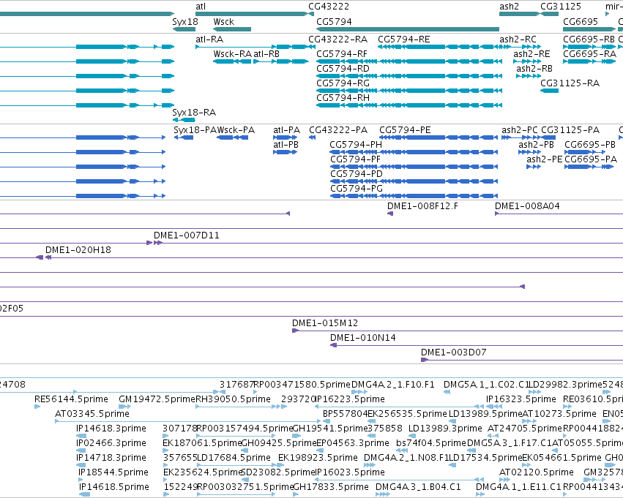Select transcript Syx18-RA

click(194, 113)
